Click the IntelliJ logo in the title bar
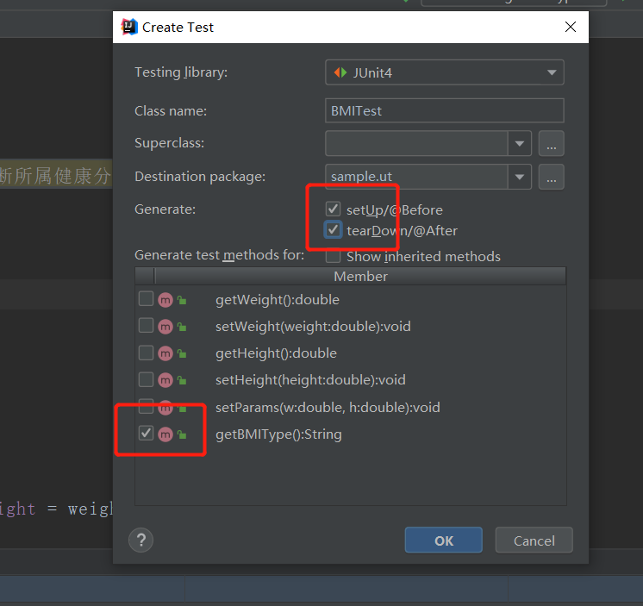 pos(129,27)
